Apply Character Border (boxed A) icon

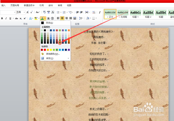(x=52, y=12)
